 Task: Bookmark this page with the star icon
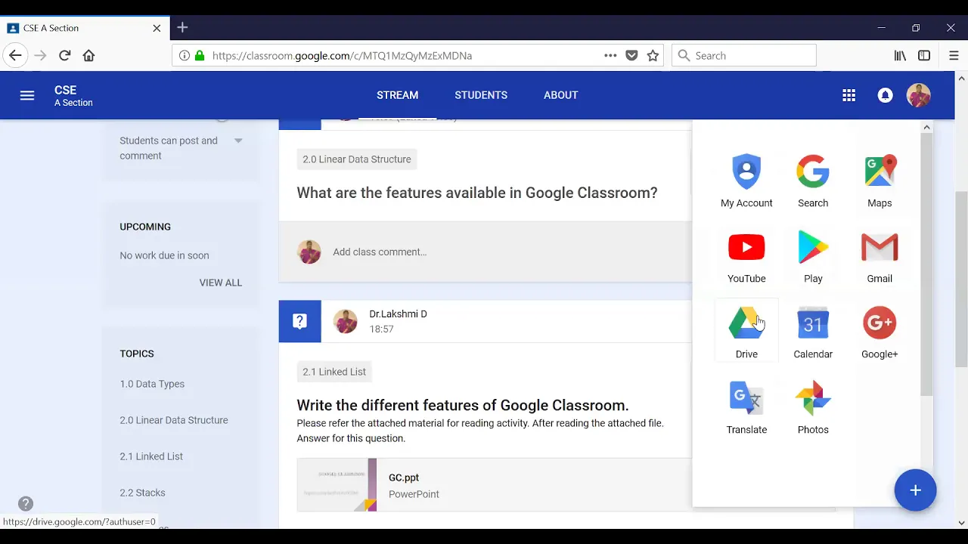tap(653, 55)
